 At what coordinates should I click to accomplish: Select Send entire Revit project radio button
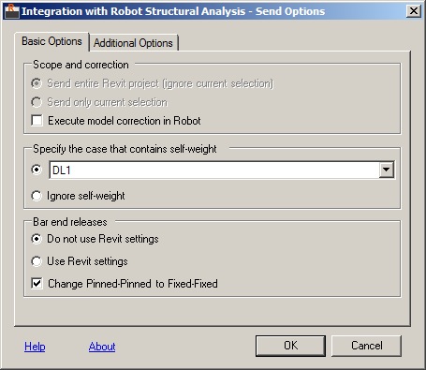(37, 83)
